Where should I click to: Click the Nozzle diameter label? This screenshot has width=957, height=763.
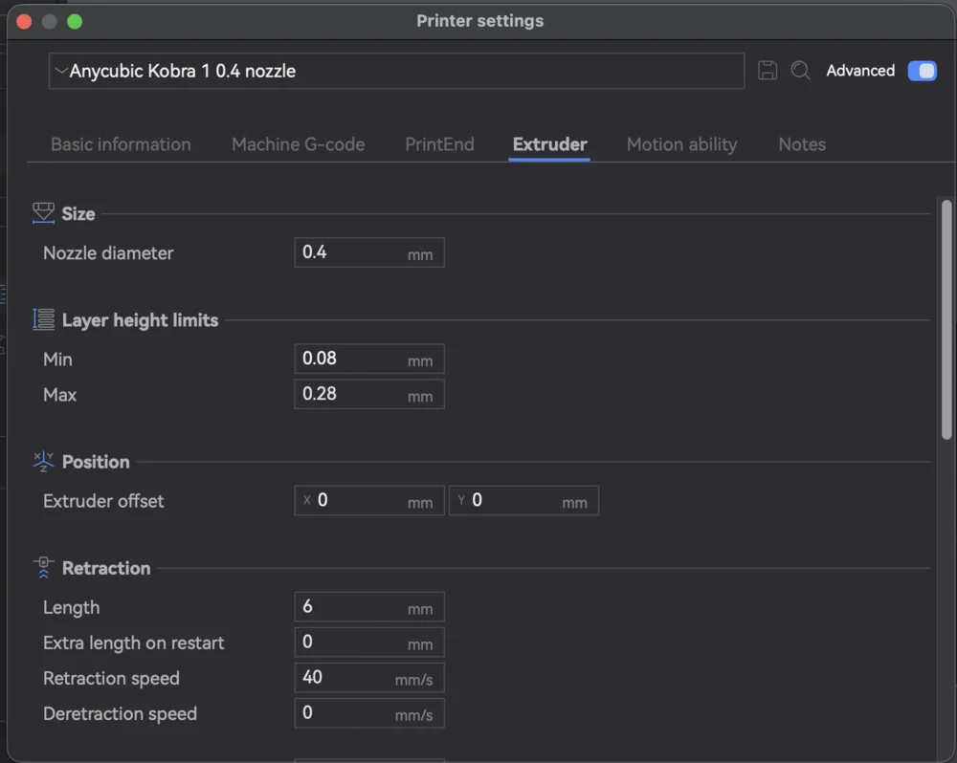coord(108,253)
